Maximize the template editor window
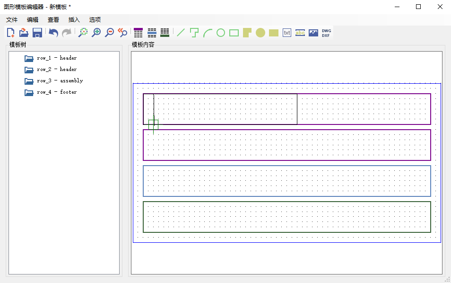This screenshot has width=451, height=283. [x=418, y=7]
